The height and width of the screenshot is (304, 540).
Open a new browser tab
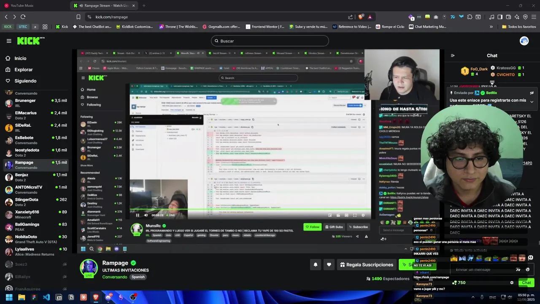[x=144, y=5]
